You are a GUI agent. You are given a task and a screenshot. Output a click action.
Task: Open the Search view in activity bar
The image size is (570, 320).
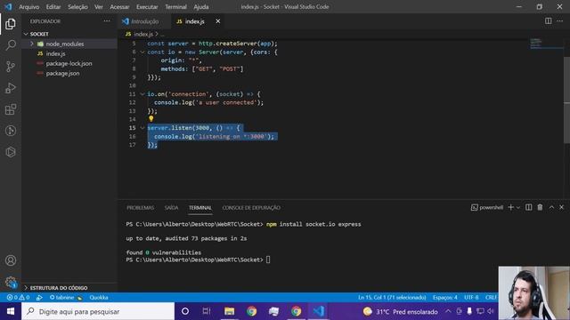point(11,45)
